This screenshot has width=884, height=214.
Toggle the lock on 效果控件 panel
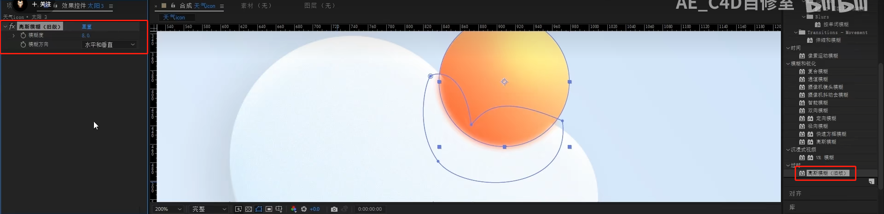(56, 6)
